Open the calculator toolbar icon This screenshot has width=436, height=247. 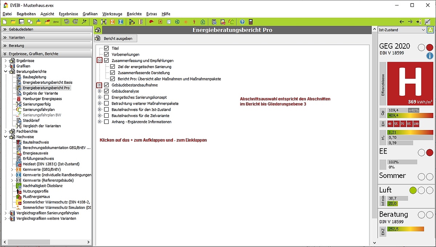pos(251,22)
